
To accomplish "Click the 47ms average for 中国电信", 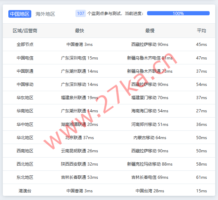I will pyautogui.click(x=201, y=58).
